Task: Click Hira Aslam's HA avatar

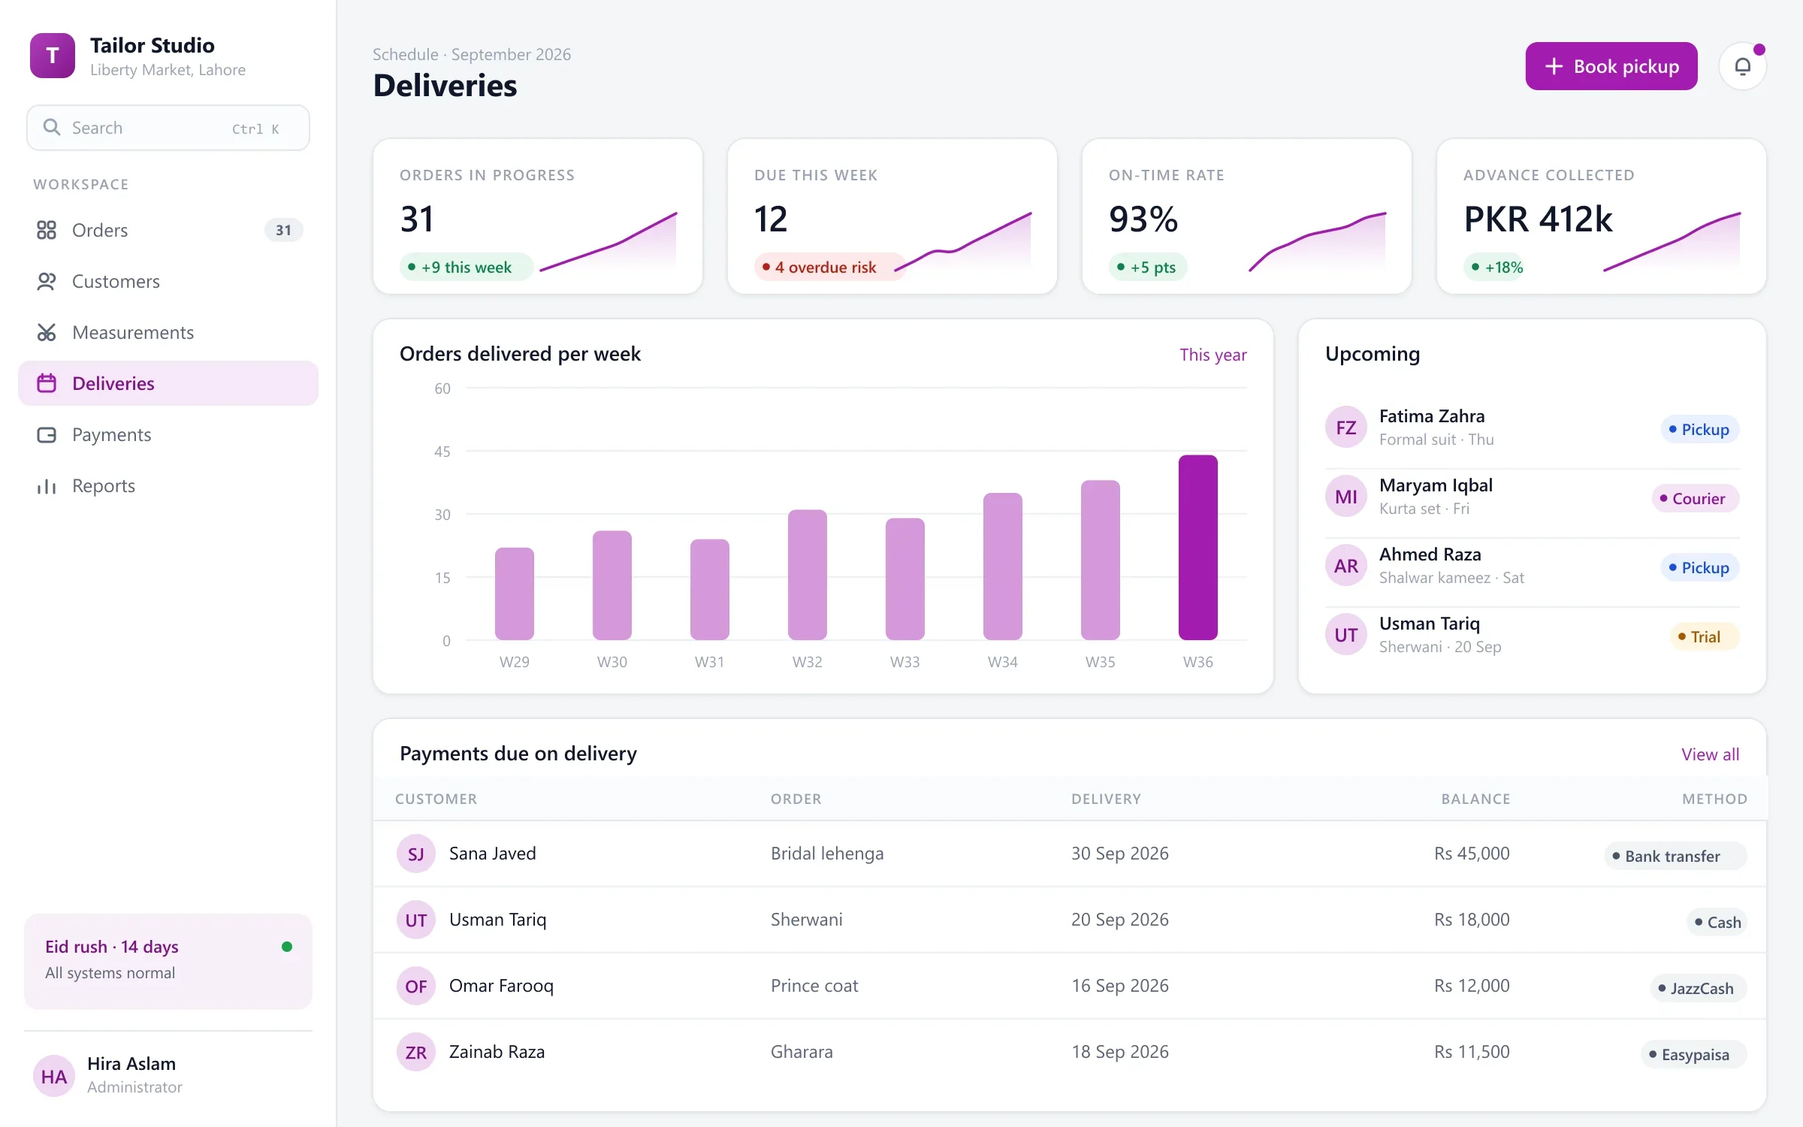Action: pos(54,1076)
